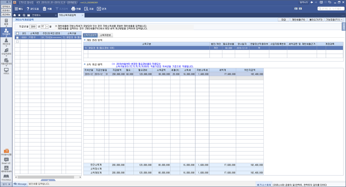Click the 삭제 trash can icon

pyautogui.click(x=45, y=9)
